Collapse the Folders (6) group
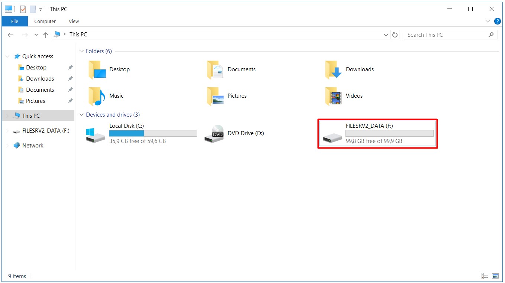The height and width of the screenshot is (283, 505). click(x=82, y=51)
